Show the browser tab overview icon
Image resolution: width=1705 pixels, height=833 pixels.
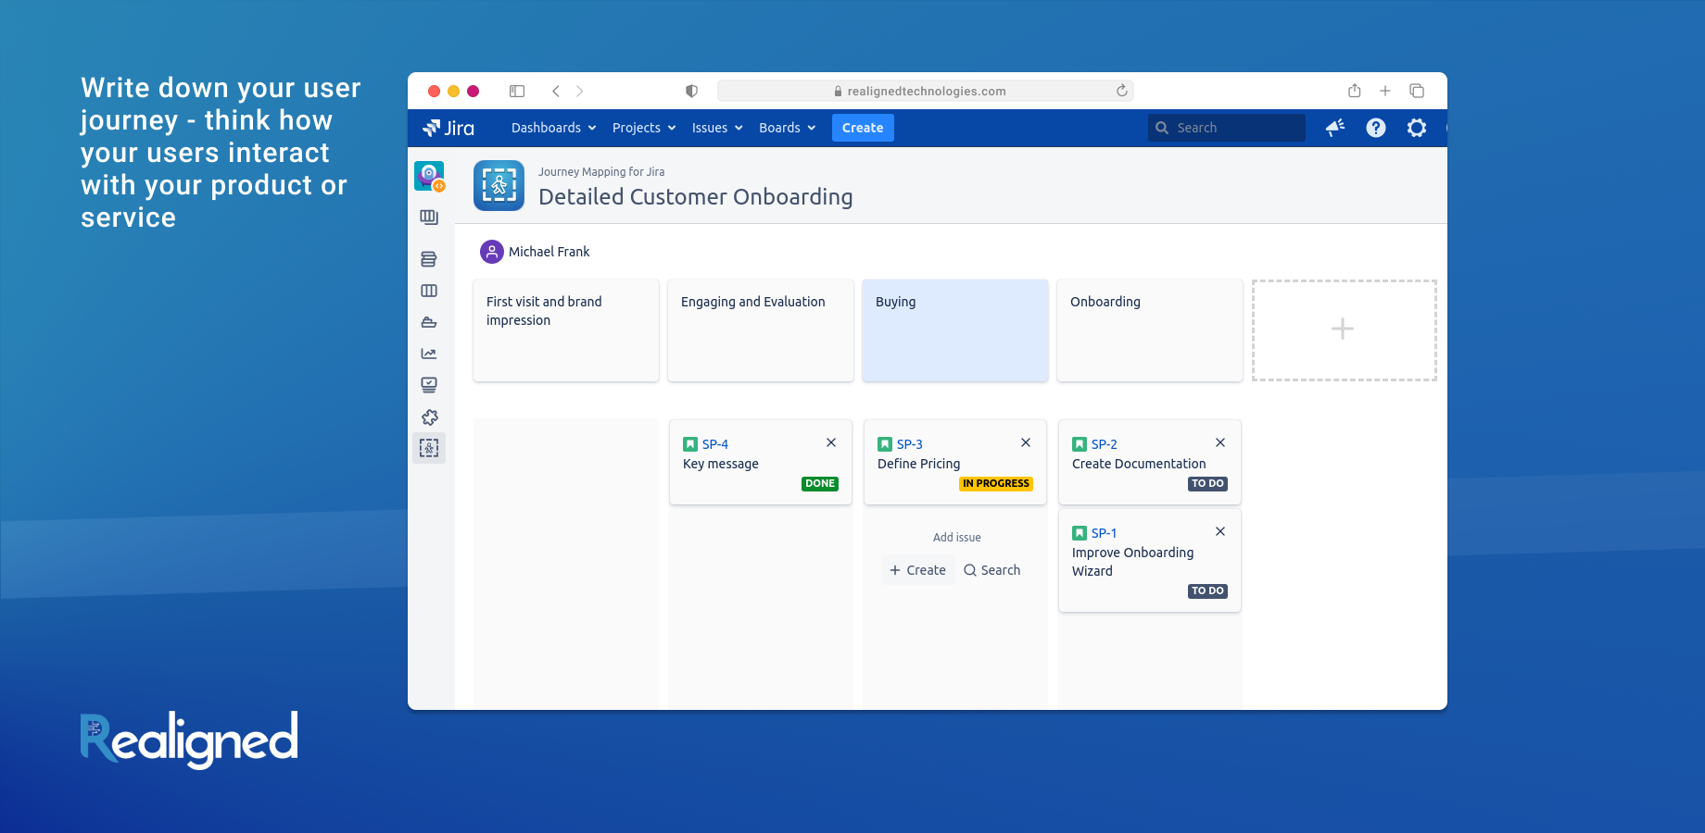[1417, 91]
